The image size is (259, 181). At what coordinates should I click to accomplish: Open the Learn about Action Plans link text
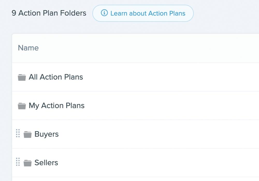[x=148, y=13]
